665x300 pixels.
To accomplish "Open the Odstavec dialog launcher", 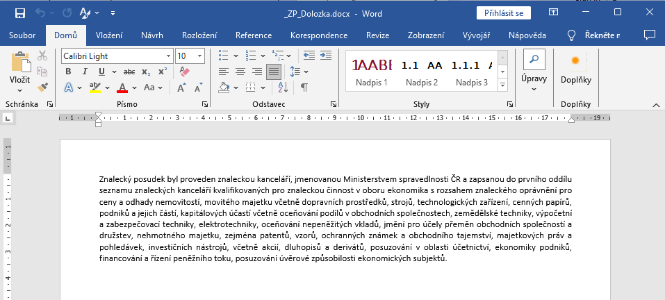I will 334,104.
